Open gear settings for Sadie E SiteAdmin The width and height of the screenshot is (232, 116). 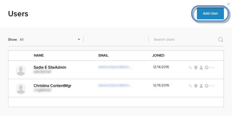pyautogui.click(x=207, y=68)
